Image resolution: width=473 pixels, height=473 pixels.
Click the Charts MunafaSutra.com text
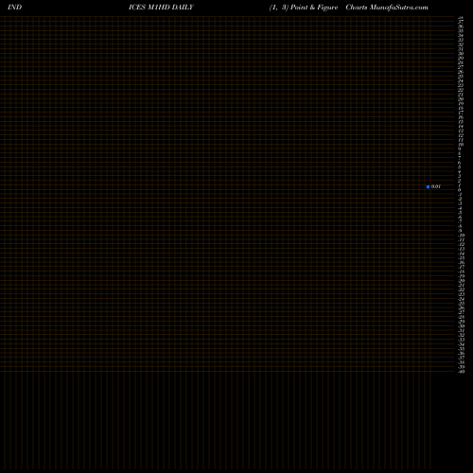387,8
